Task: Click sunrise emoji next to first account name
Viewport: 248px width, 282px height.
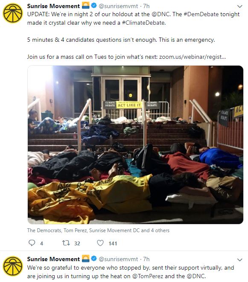Action: 86,6
